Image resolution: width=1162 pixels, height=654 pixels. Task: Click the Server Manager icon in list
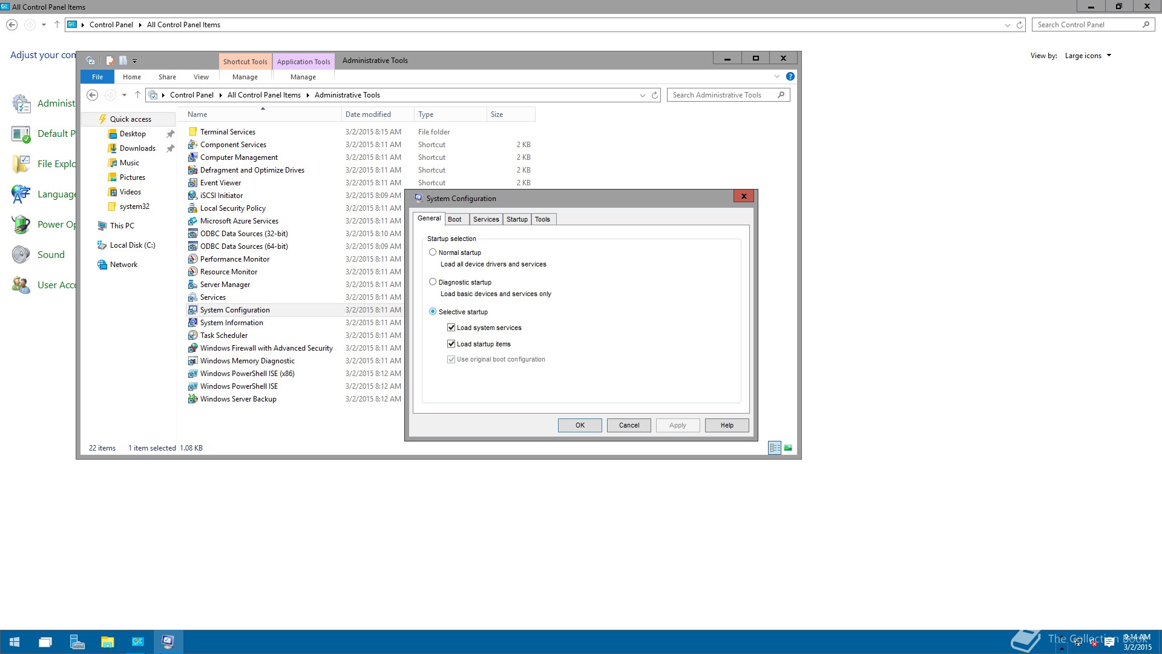pyautogui.click(x=192, y=285)
